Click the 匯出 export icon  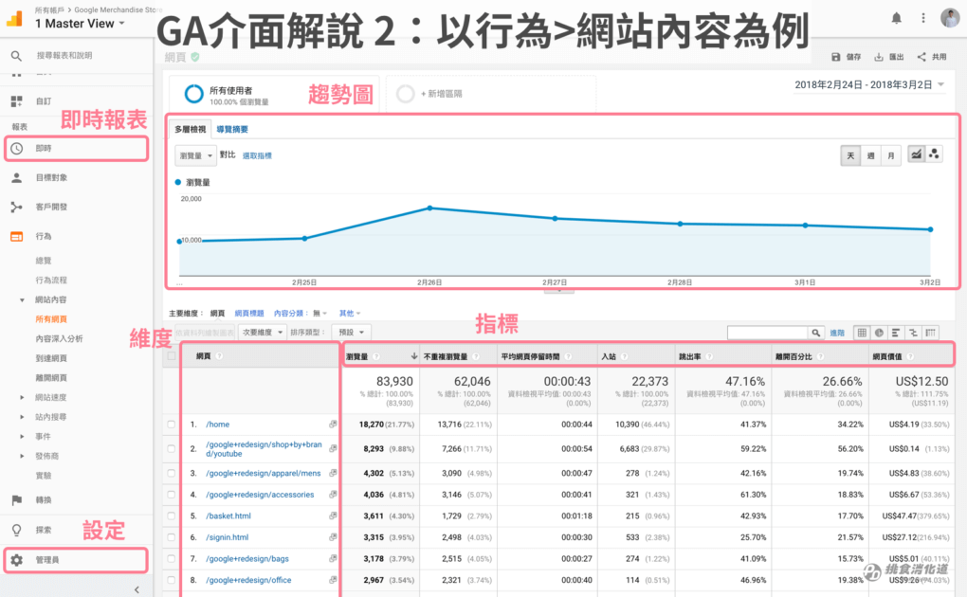pos(878,57)
